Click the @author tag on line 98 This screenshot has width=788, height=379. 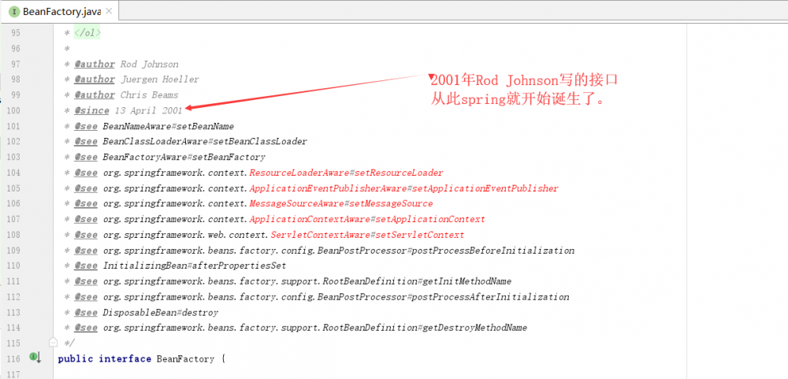[x=95, y=80]
